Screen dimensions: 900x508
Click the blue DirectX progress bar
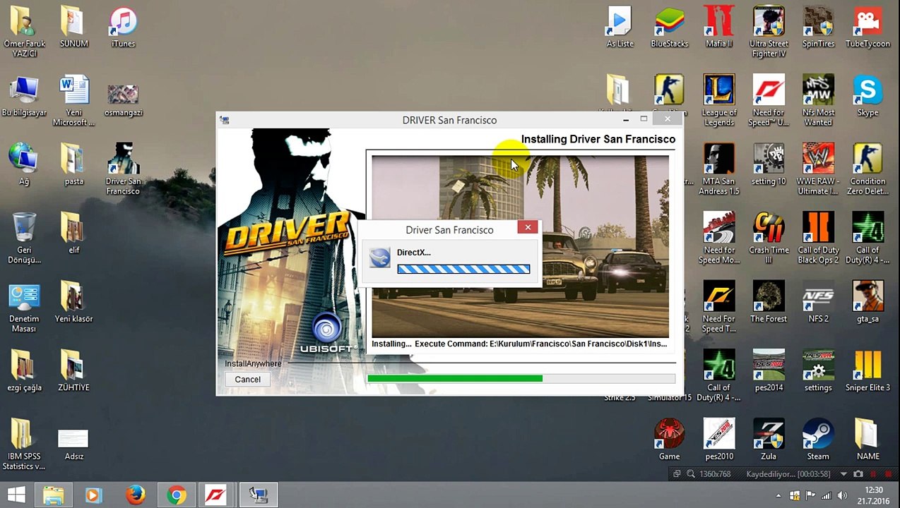[463, 269]
